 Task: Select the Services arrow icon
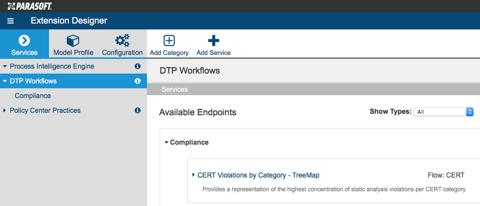[24, 40]
